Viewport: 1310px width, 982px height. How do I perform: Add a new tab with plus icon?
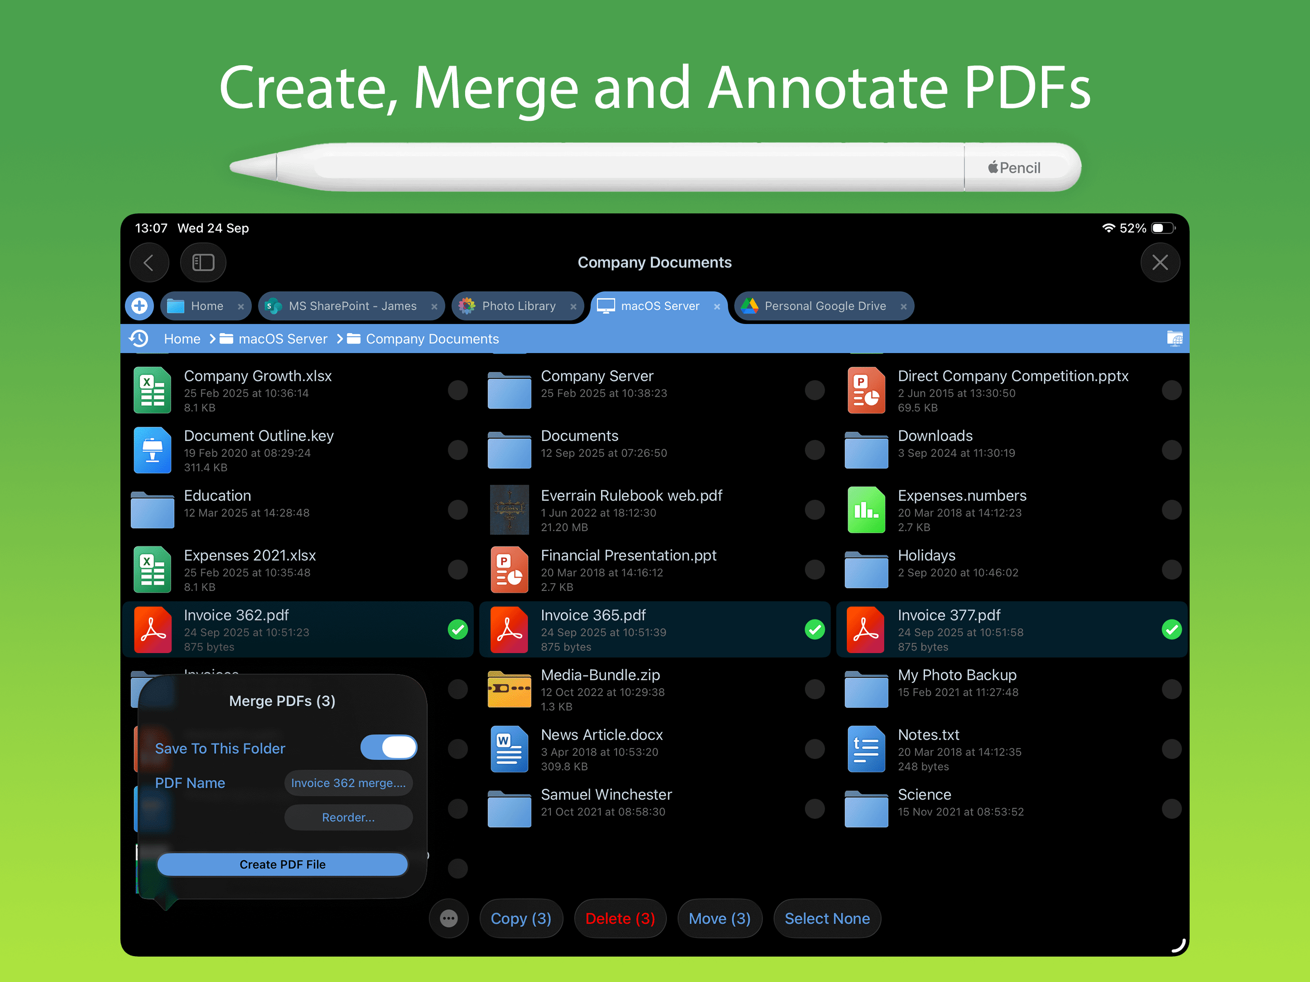tap(140, 305)
